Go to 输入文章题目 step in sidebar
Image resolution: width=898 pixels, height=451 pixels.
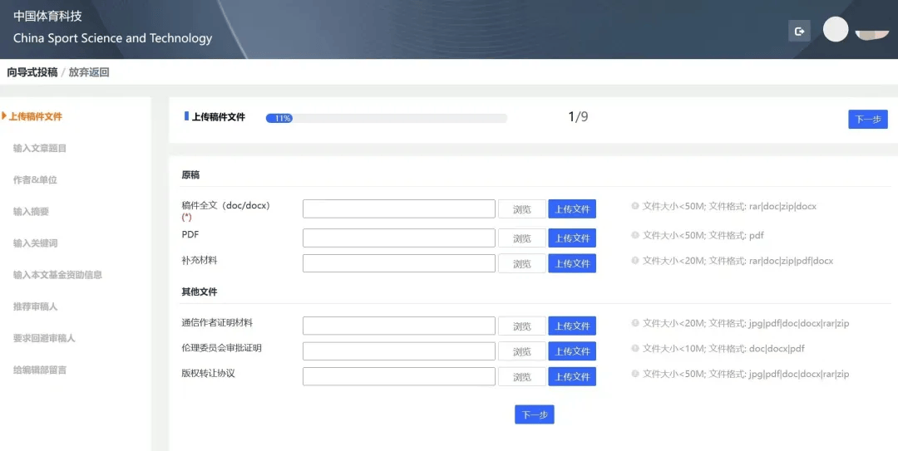(40, 149)
